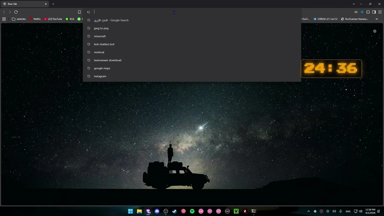Open a new tab with plus button
Screen dimensions: 384x216
pos(53,4)
